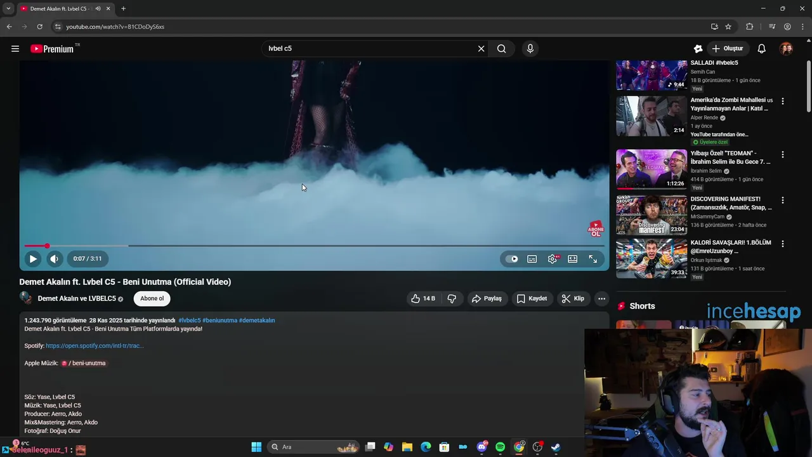This screenshot has height=457, width=812.
Task: Click the channel avatar under the title
Action: click(x=26, y=298)
